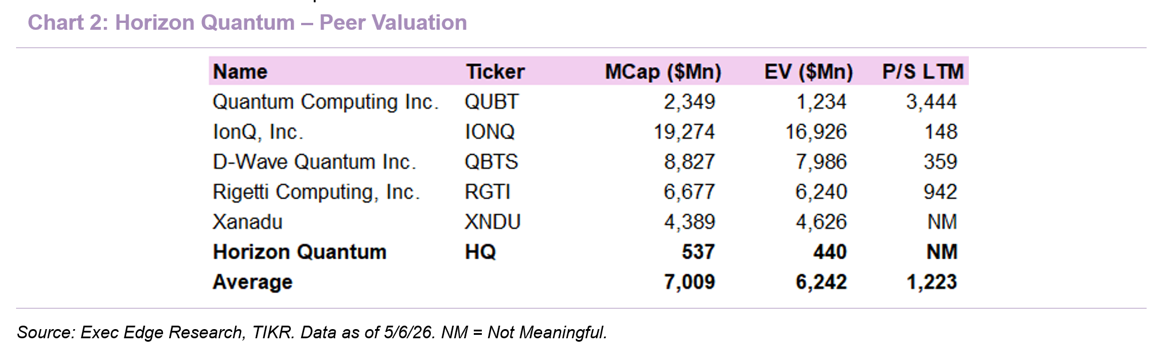Click the P/S LTM column header
This screenshot has height=356, width=1173.
(x=923, y=72)
